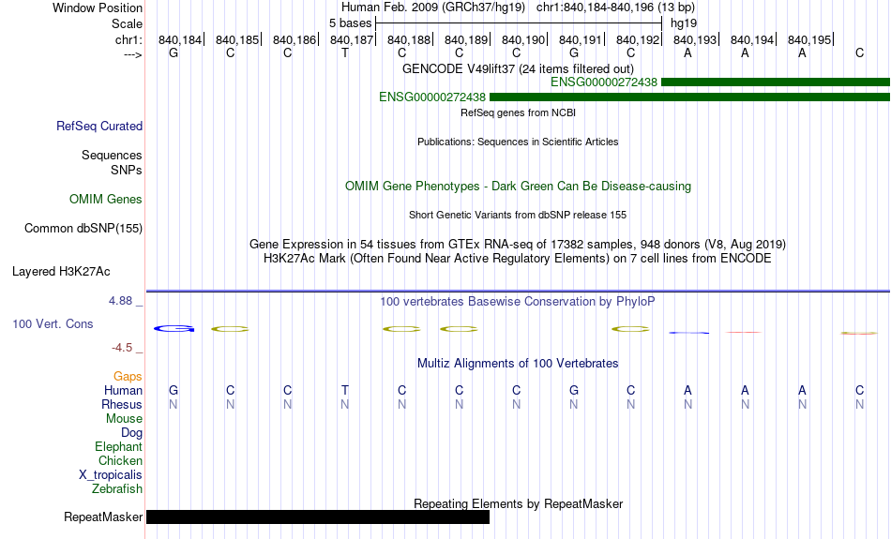The height and width of the screenshot is (539, 891).
Task: Click the black RepeatMasker element bar
Action: coord(318,517)
